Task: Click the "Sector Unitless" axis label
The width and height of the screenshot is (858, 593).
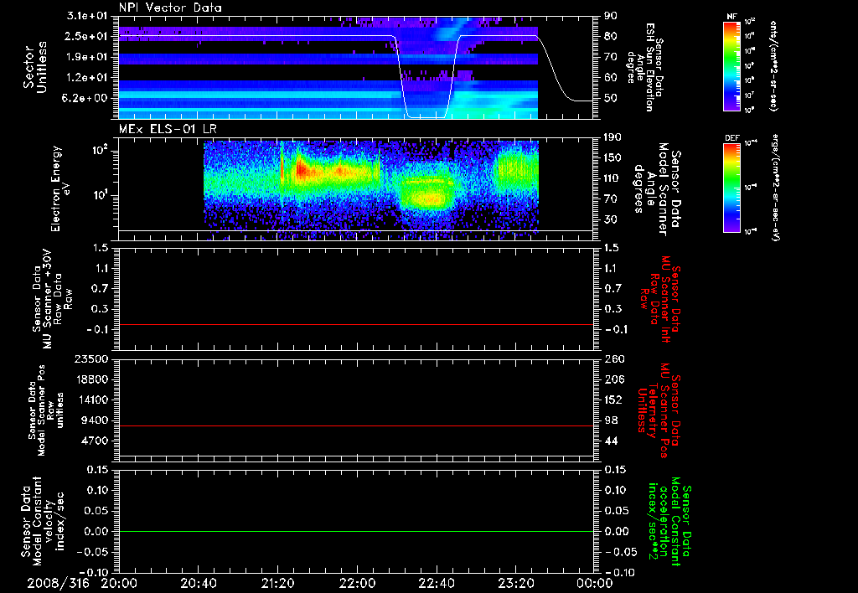Action: click(x=35, y=67)
